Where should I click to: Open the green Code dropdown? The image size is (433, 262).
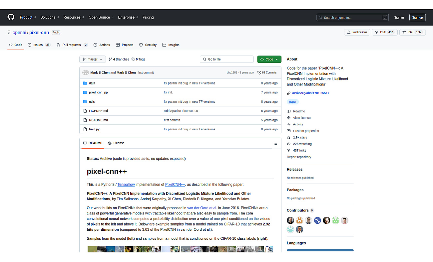(x=269, y=59)
